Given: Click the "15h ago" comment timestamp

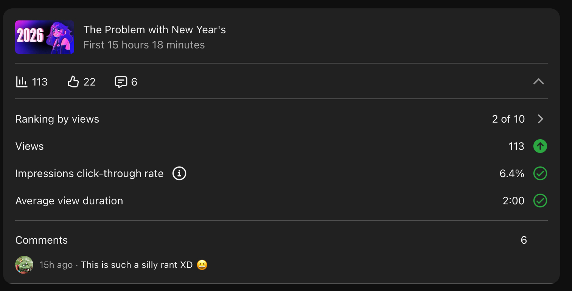Looking at the screenshot, I should [x=56, y=265].
